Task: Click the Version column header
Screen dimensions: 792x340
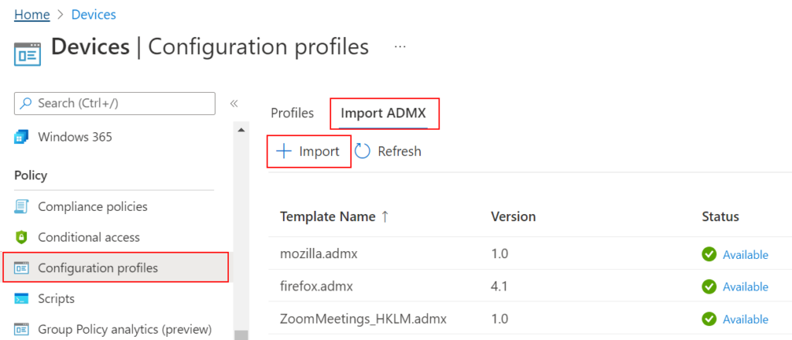Action: pos(514,217)
